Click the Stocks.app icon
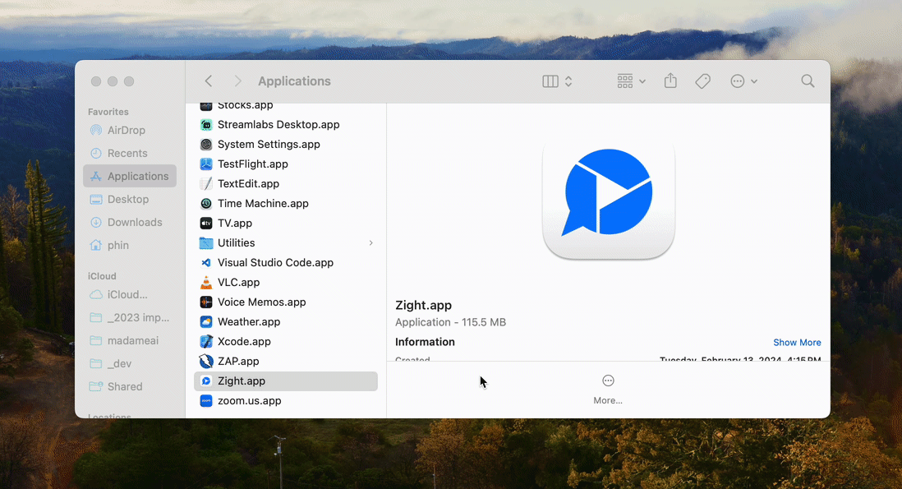Viewport: 902px width, 489px height. click(x=206, y=107)
